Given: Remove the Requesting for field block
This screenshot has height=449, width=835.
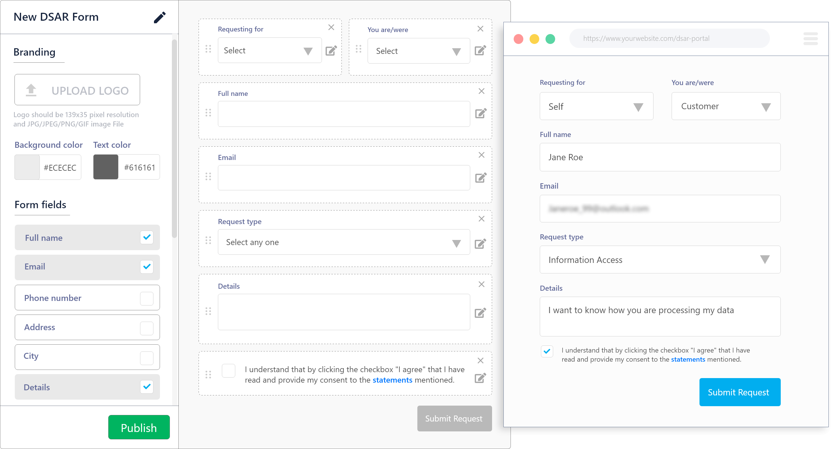Looking at the screenshot, I should coord(331,28).
